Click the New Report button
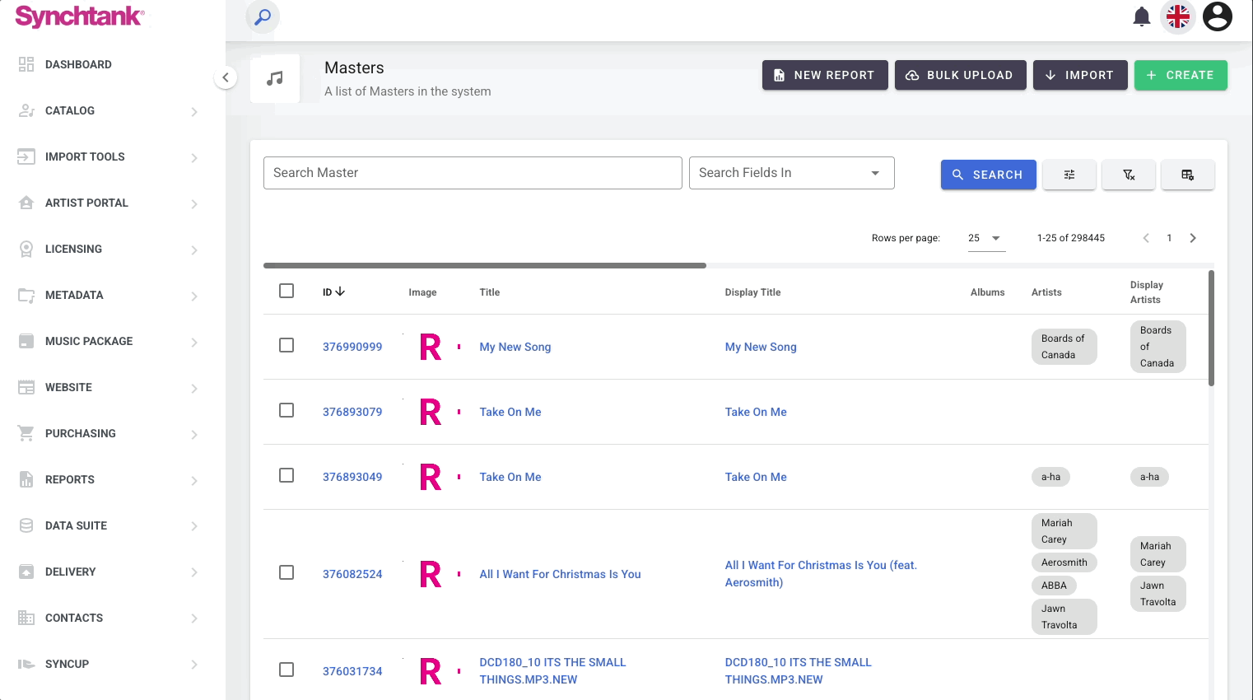 (825, 75)
